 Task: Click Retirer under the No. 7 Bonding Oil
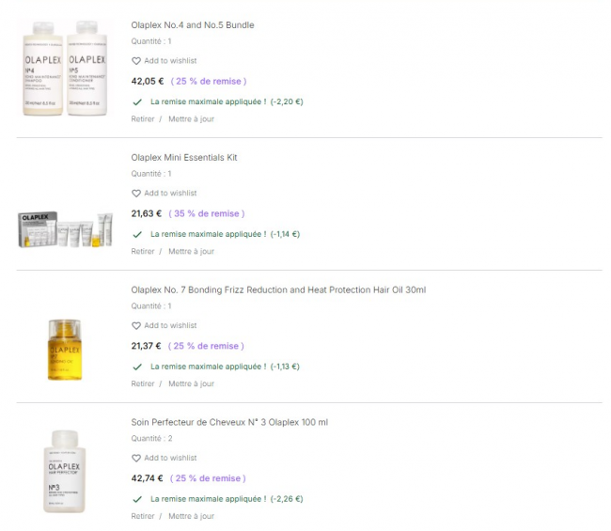[143, 383]
